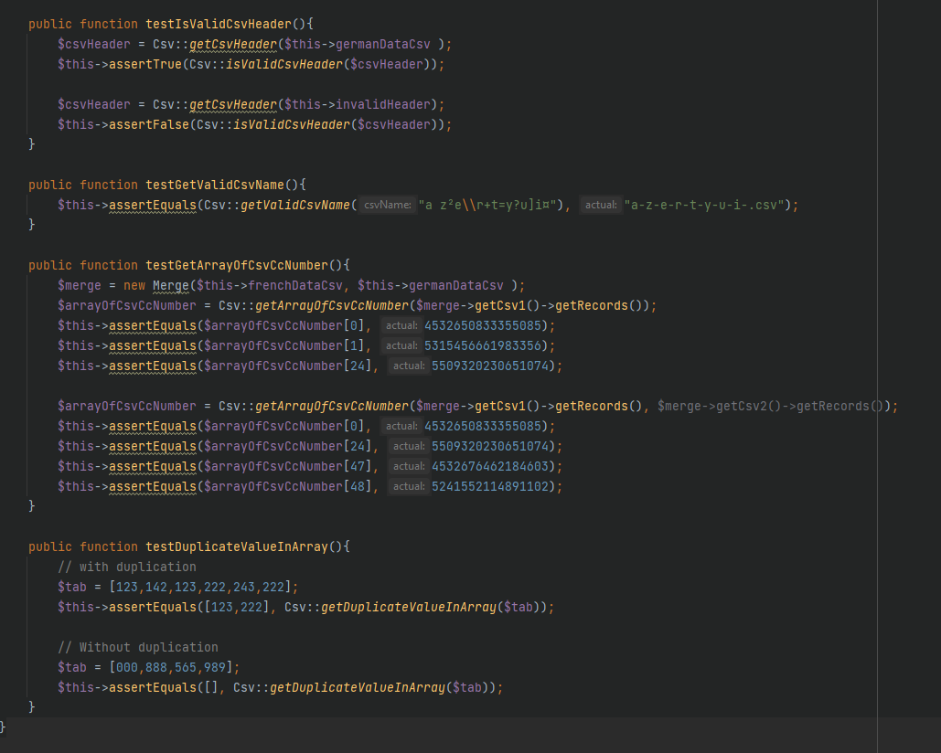Click the $tab variable in the array assignment
This screenshot has width=941, height=753.
pyautogui.click(x=71, y=587)
